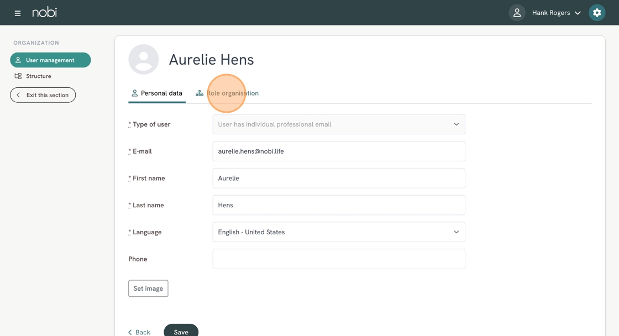619x336 pixels.
Task: Click the Structure icon in sidebar
Action: point(18,76)
